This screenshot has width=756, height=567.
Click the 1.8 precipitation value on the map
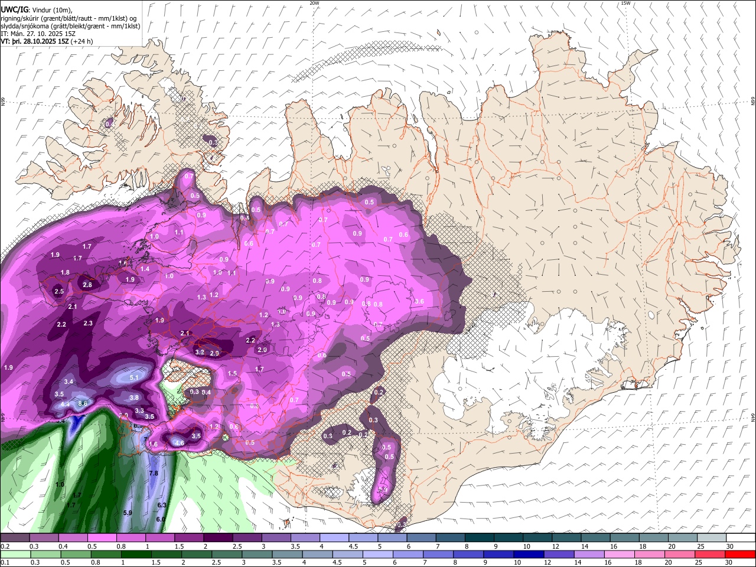click(65, 273)
